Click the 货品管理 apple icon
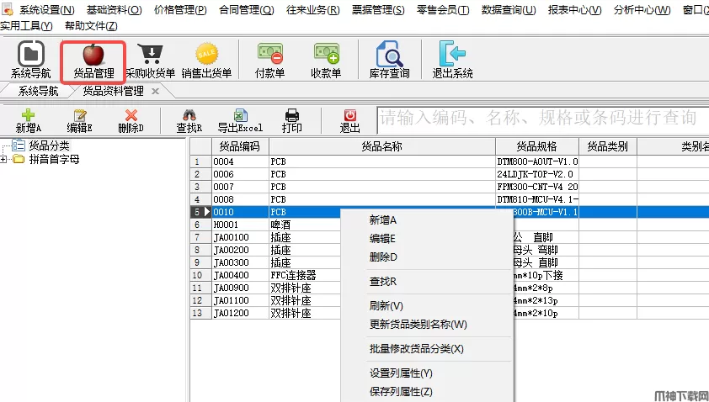Viewport: 709px width, 402px height. coord(93,55)
